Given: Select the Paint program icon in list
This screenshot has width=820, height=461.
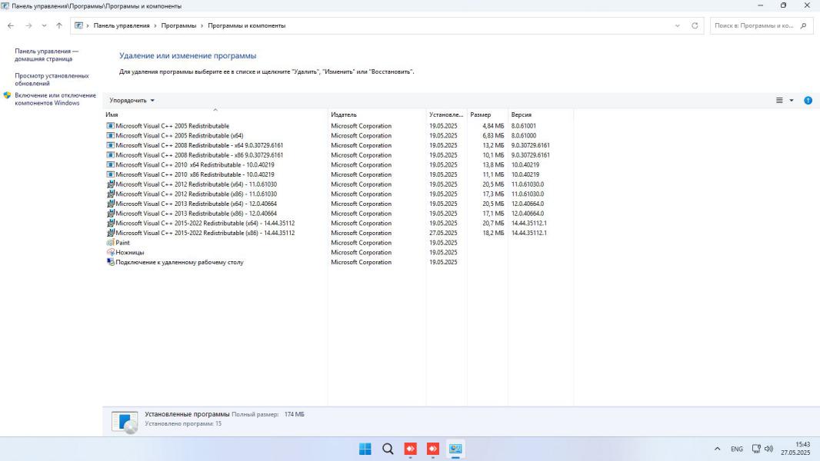Looking at the screenshot, I should [x=110, y=243].
